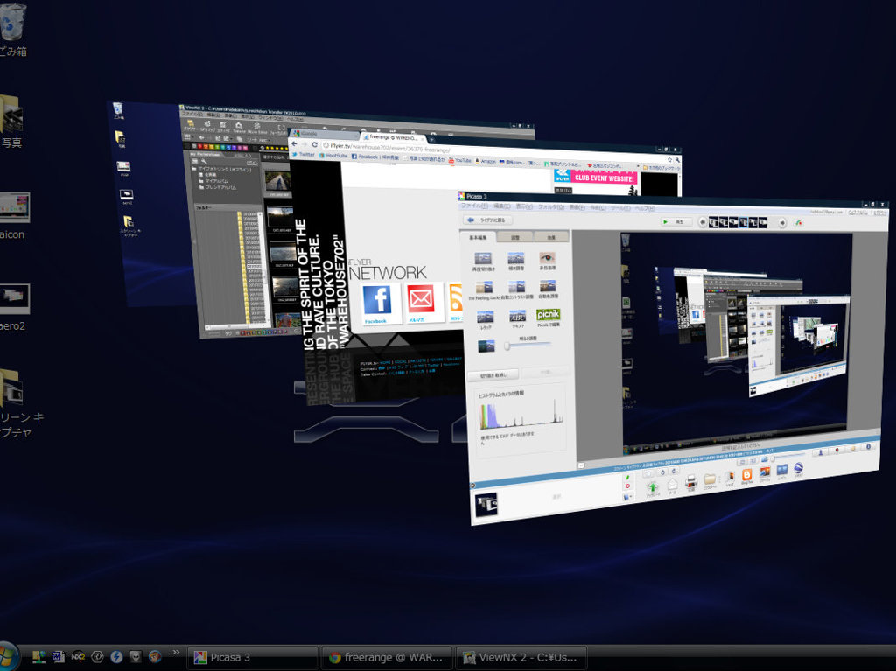The image size is (896, 671).
Task: Switch to the 調整 tab in Picasa
Action: [514, 236]
